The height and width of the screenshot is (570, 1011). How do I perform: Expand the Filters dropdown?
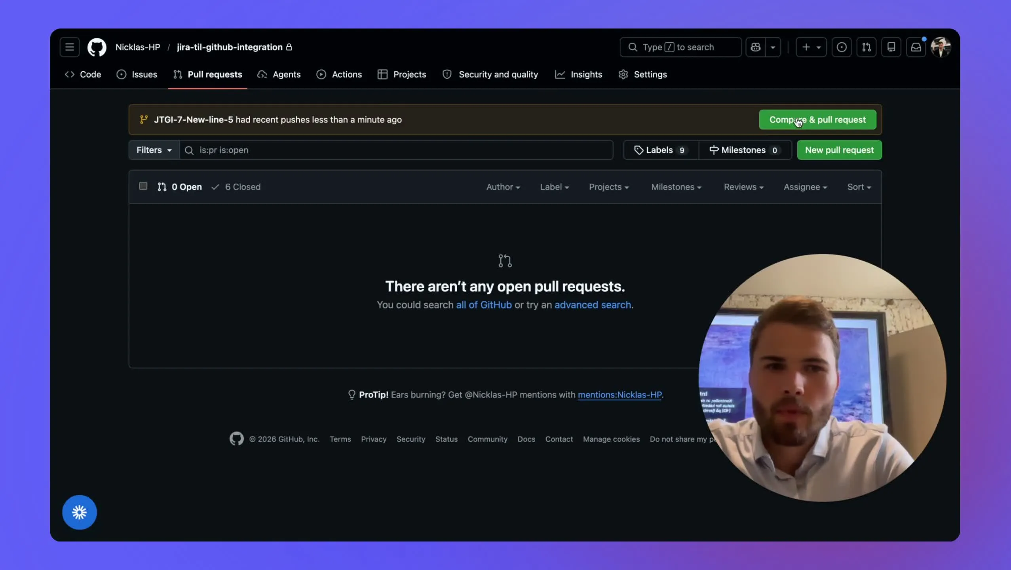tap(154, 150)
